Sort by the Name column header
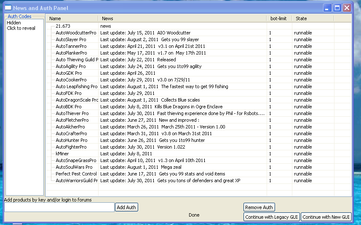The height and width of the screenshot is (225, 361). [x=72, y=18]
